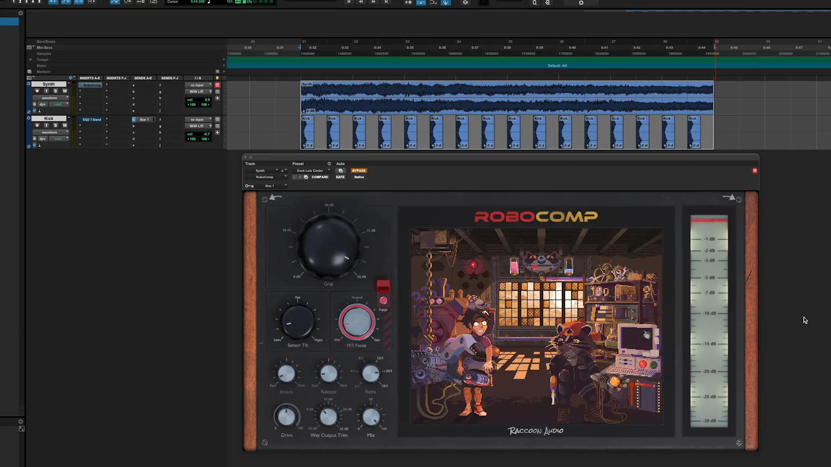831x467 pixels.
Task: Mute the Kick track
Action: 64,125
